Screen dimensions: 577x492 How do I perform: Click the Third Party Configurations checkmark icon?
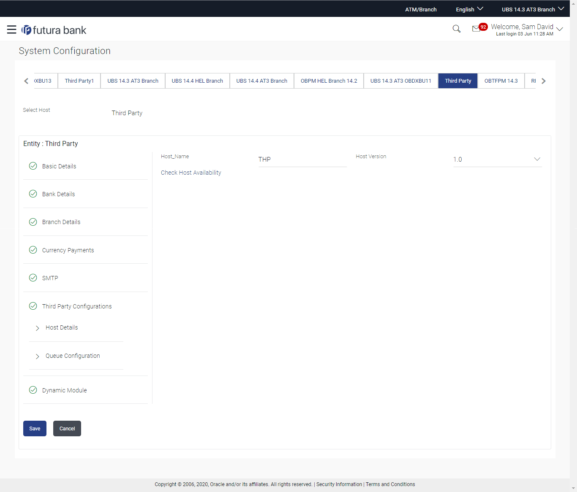(33, 306)
